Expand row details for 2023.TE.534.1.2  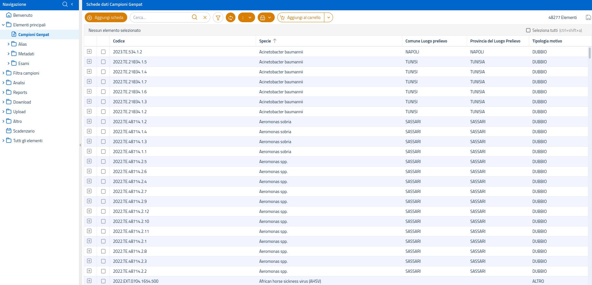89,52
